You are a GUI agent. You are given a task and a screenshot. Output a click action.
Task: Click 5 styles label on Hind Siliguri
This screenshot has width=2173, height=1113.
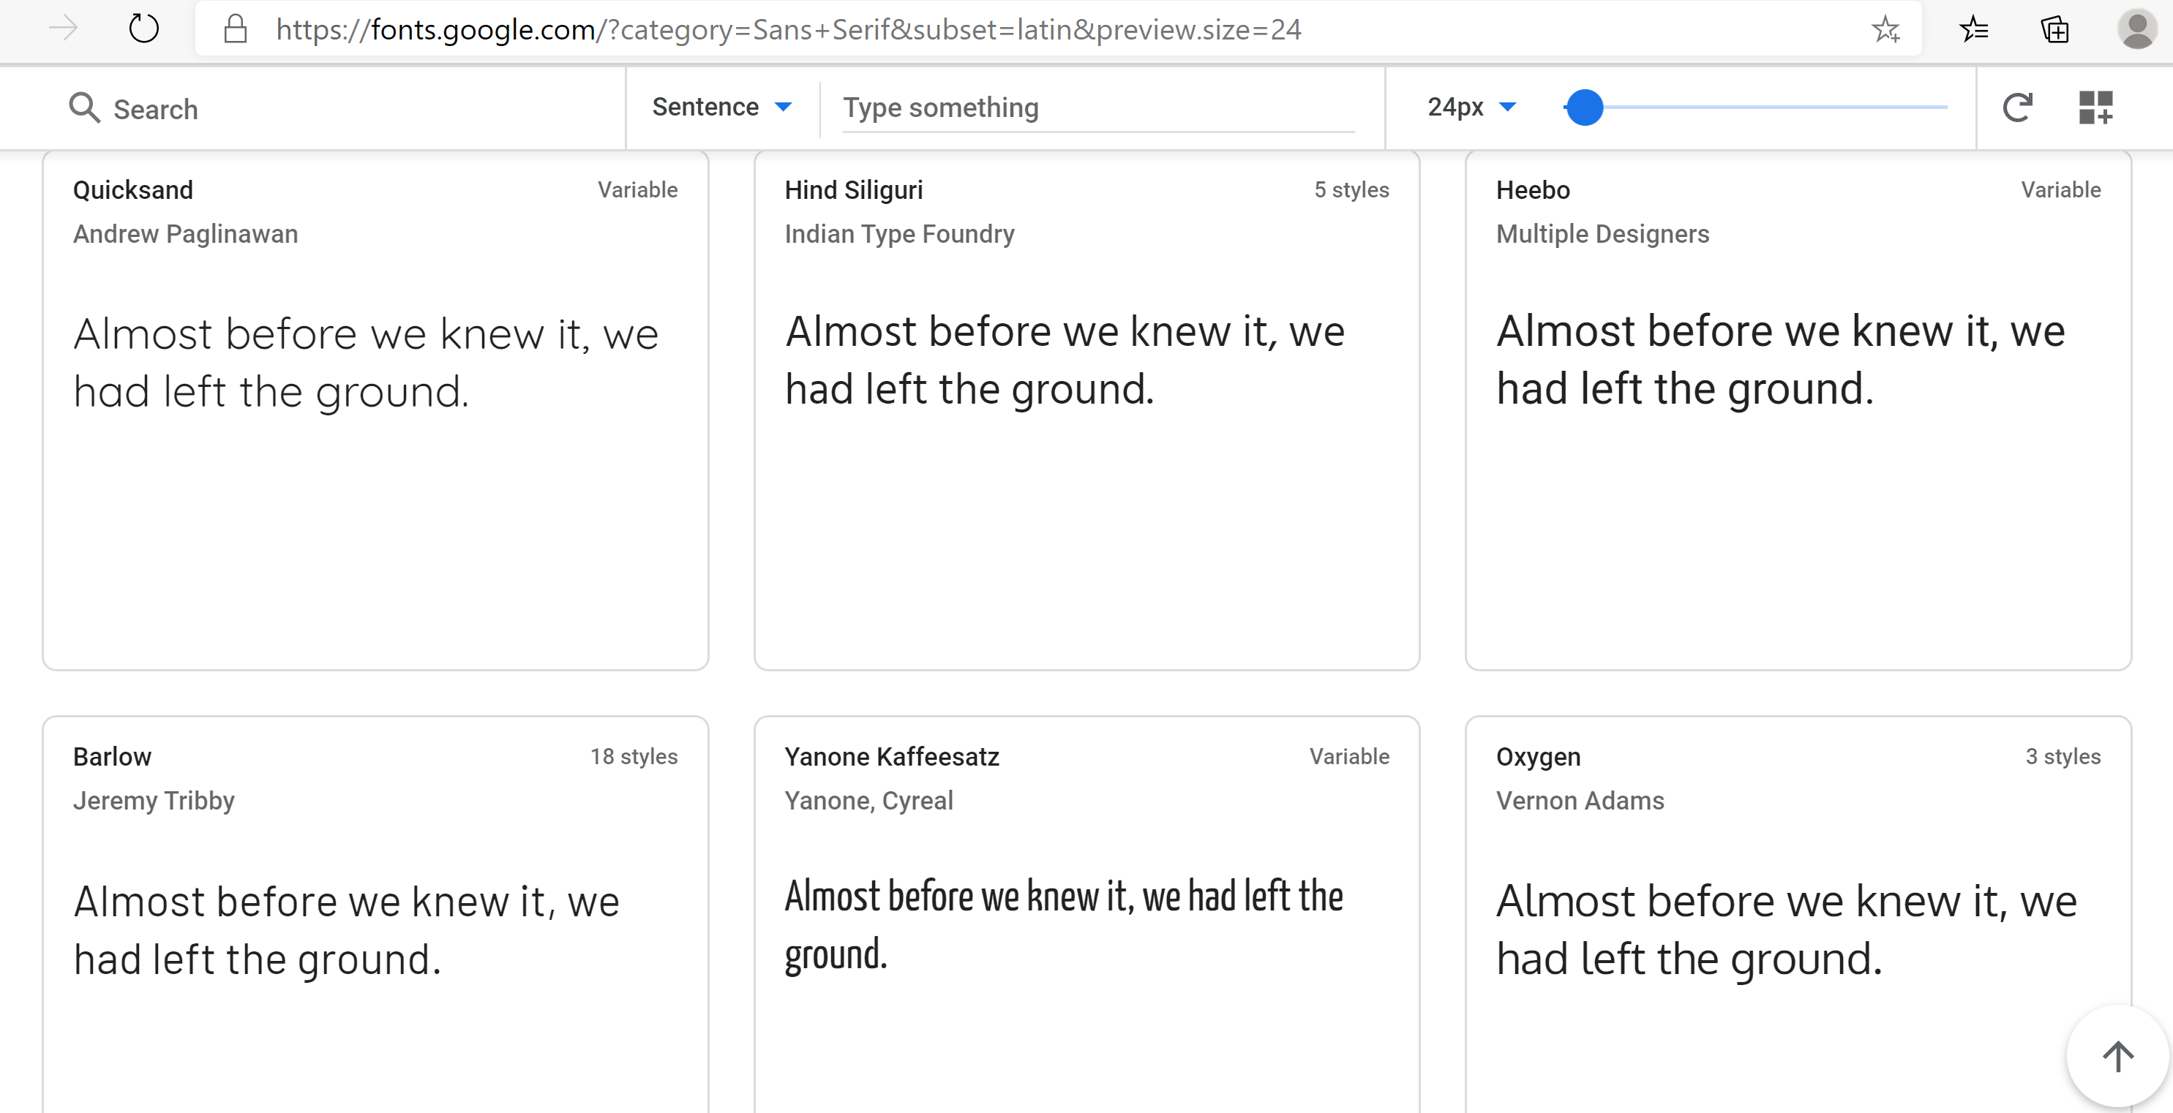pyautogui.click(x=1351, y=189)
